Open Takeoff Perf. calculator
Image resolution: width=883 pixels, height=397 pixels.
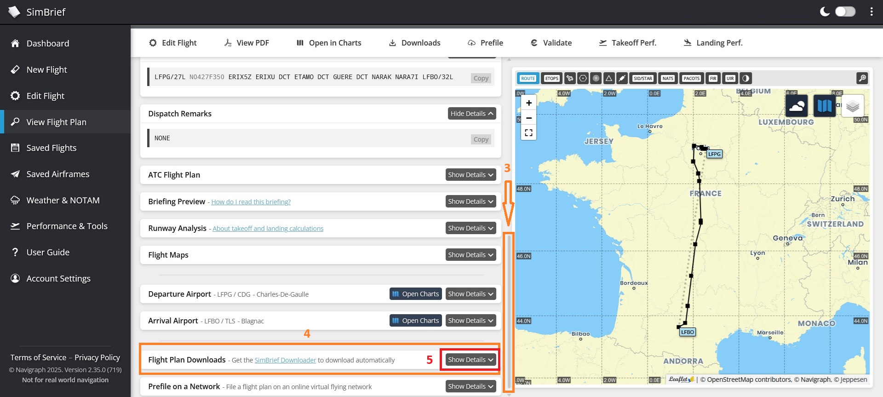(627, 43)
